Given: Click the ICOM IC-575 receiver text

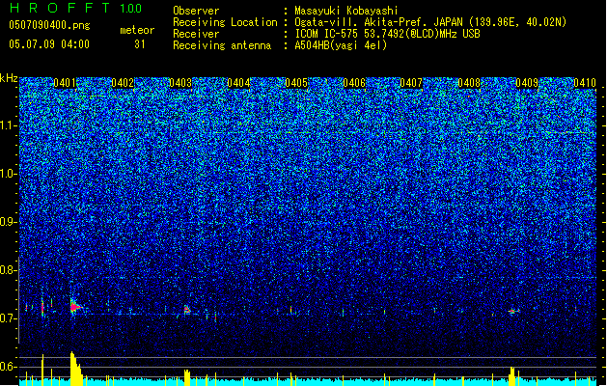Looking at the screenshot, I should 387,34.
